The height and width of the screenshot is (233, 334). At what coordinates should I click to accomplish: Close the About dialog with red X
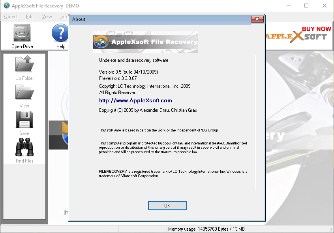click(257, 19)
